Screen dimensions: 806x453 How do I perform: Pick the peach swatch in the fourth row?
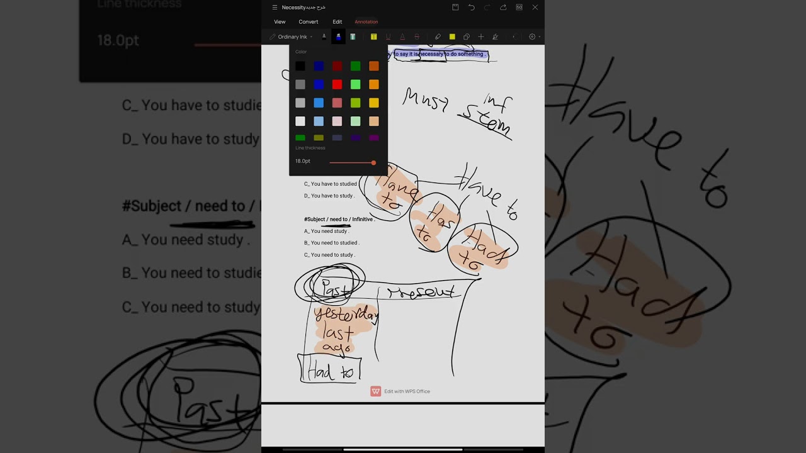click(374, 121)
